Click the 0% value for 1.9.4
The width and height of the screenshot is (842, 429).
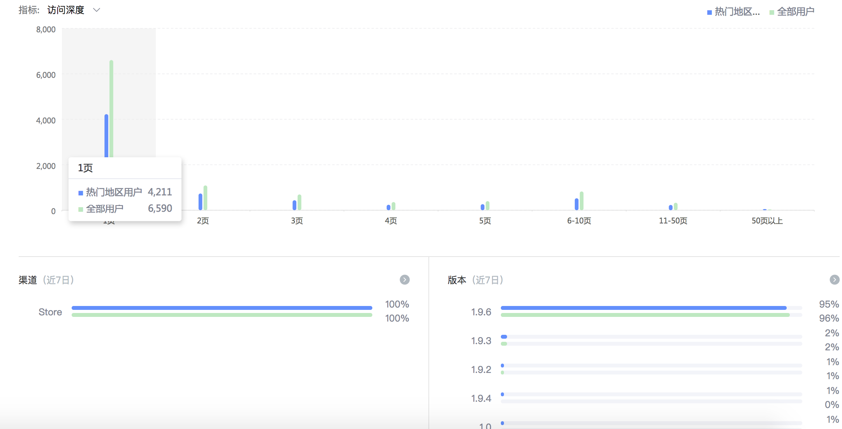click(832, 405)
